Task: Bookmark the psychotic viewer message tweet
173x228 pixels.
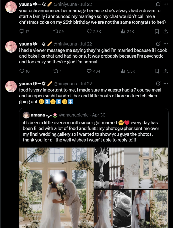Action: coord(157,71)
